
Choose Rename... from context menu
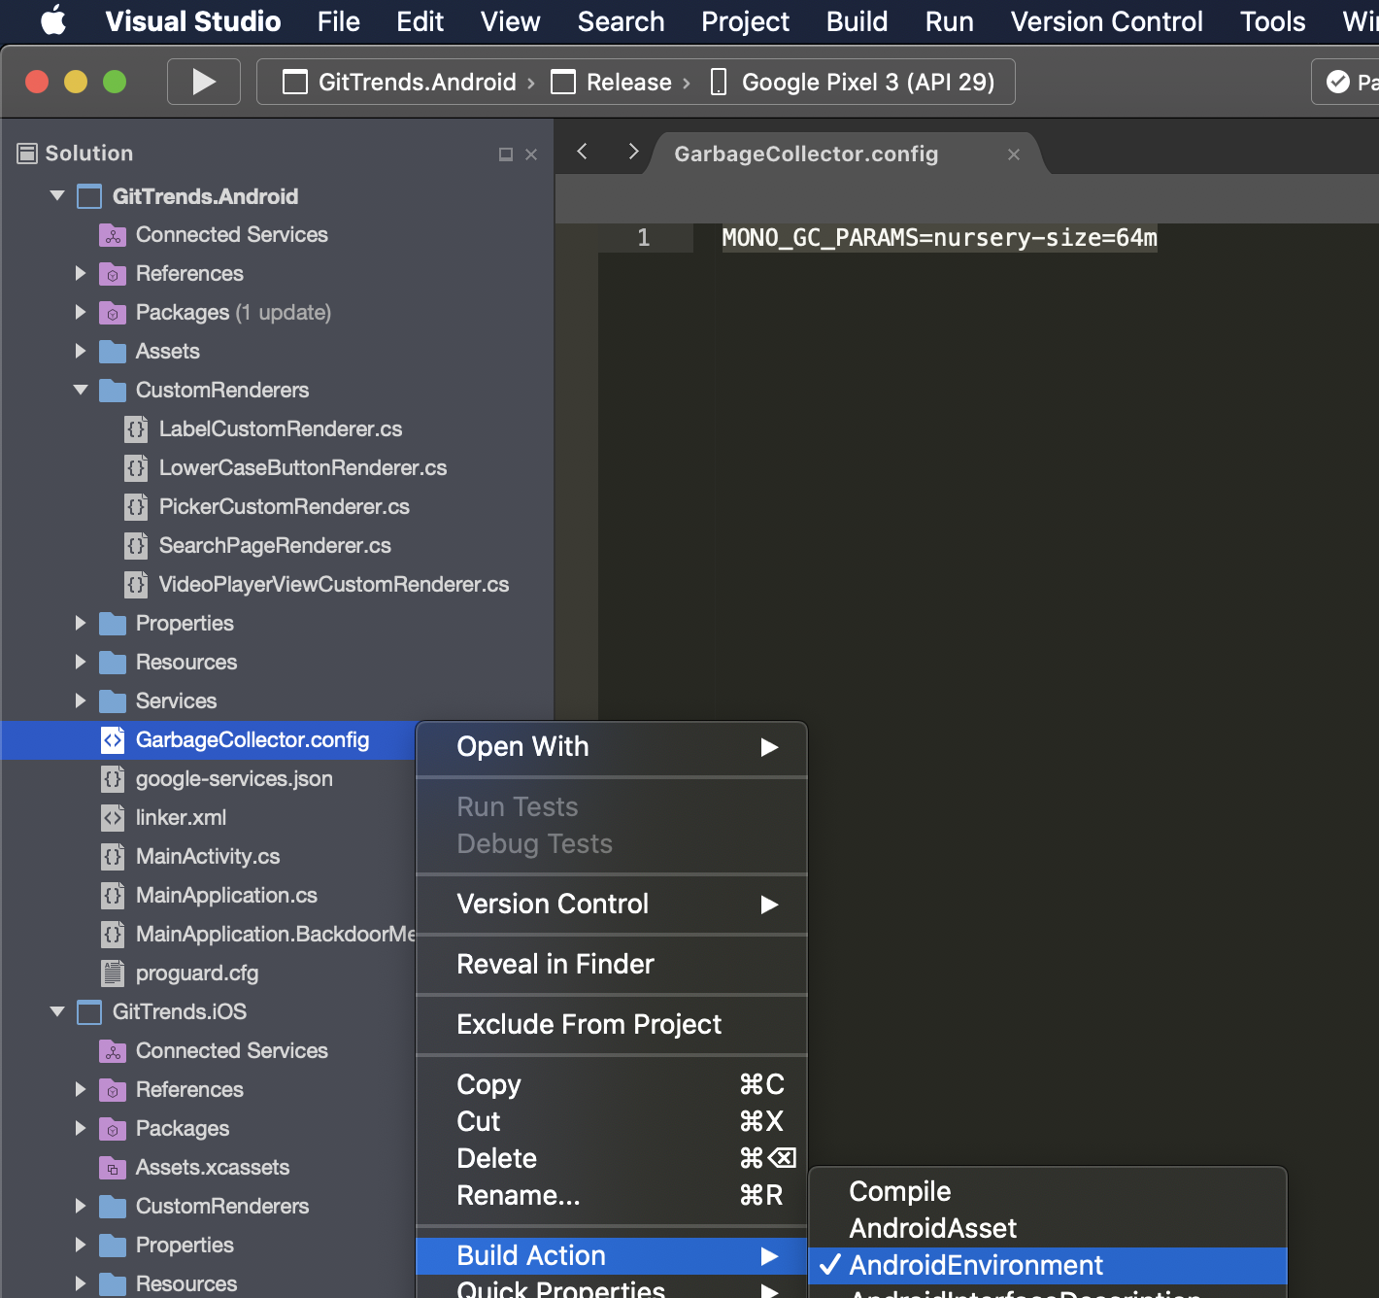click(612, 1196)
